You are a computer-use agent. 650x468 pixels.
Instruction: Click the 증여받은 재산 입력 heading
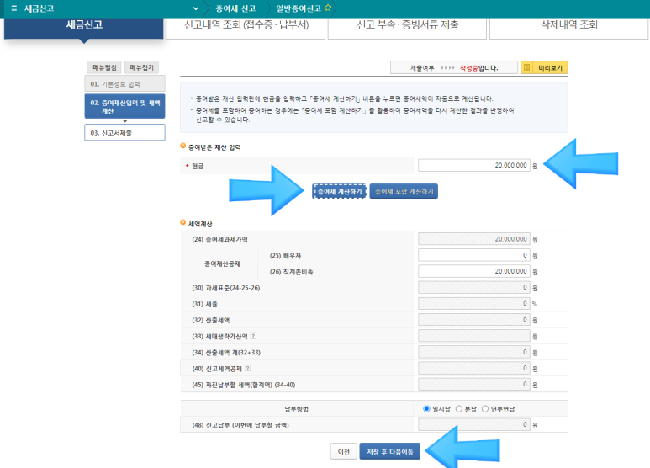tap(214, 147)
